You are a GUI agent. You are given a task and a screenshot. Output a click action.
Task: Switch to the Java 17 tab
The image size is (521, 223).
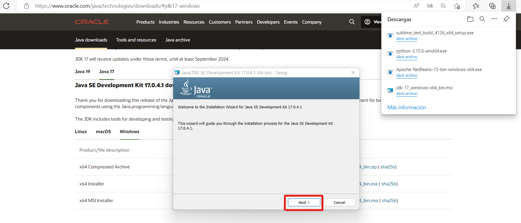pos(107,72)
